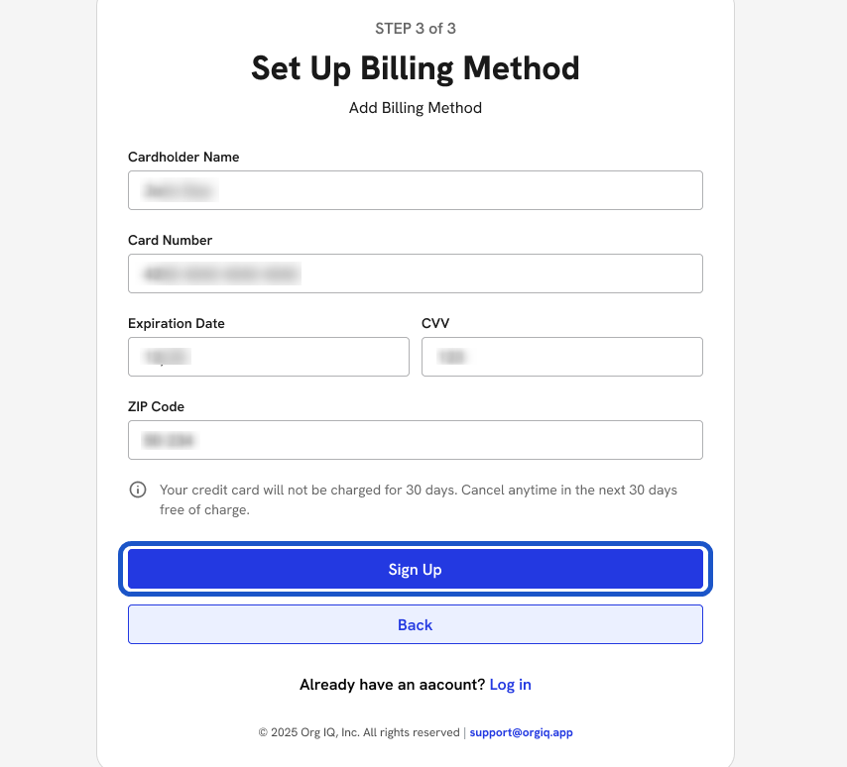The height and width of the screenshot is (767, 847).
Task: Click into the CVV field
Action: coord(561,357)
